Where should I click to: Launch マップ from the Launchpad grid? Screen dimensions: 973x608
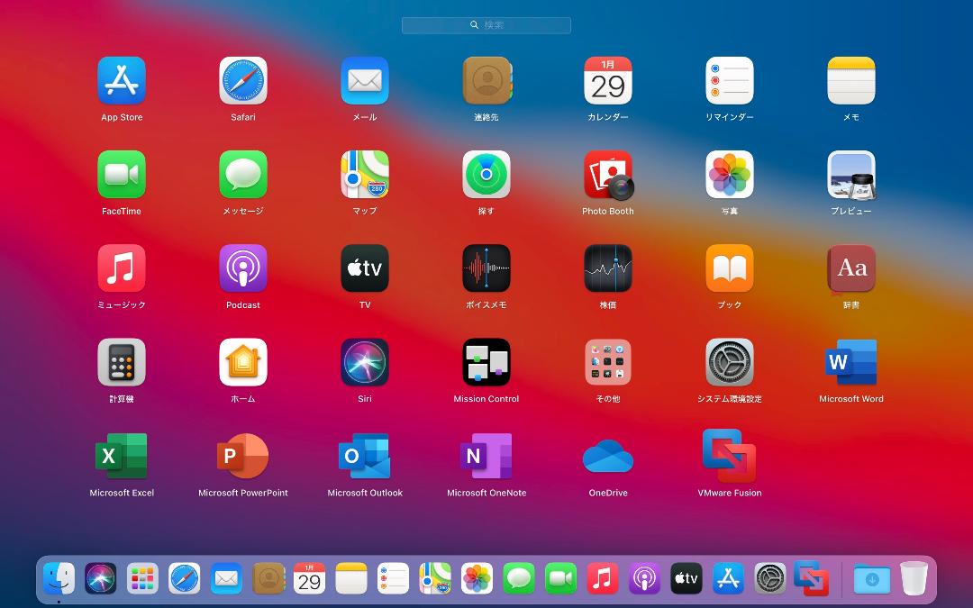click(365, 175)
